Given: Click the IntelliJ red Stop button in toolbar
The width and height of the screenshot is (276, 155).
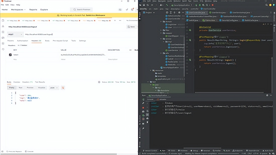Looking at the screenshot, I should tap(213, 5).
